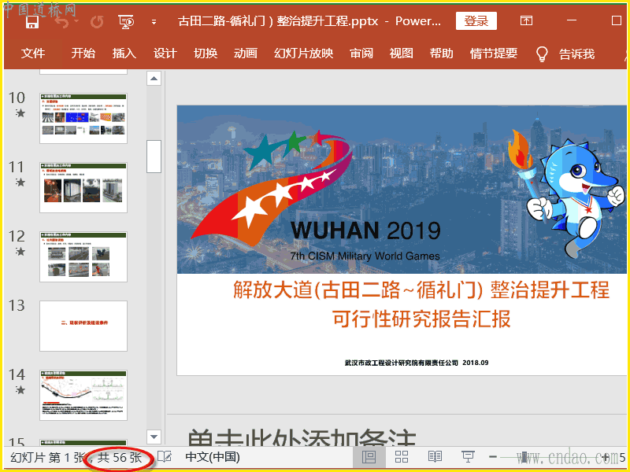Switch to Normal view icon
The image size is (630, 472).
pos(369,457)
